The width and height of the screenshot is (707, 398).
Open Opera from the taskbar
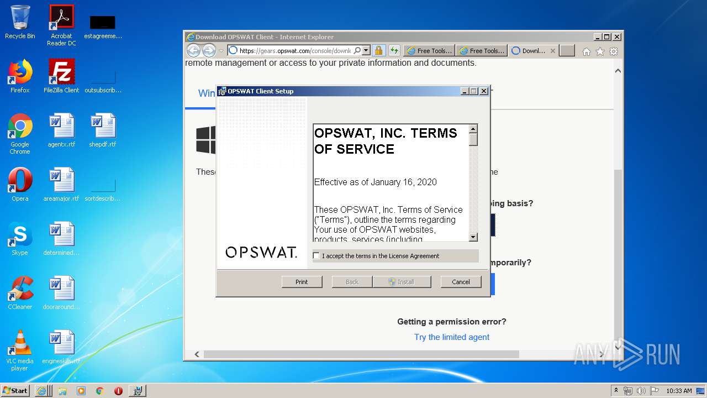[118, 391]
